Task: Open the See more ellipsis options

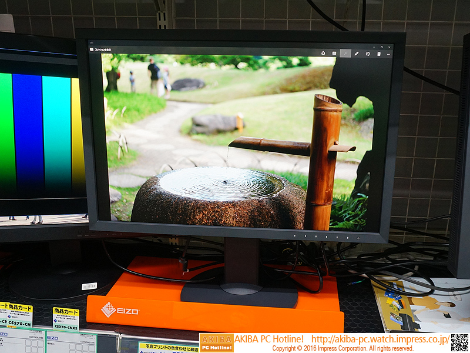Action: click(388, 54)
